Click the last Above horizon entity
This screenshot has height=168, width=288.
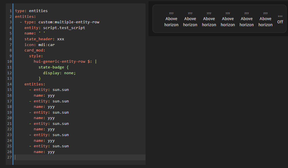[265, 22]
